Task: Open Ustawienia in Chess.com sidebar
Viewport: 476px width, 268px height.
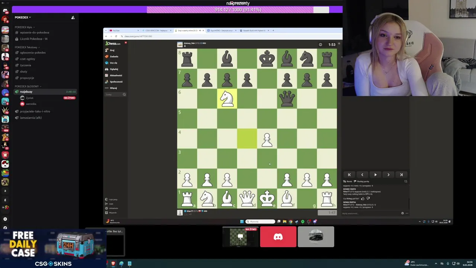Action: [112, 208]
